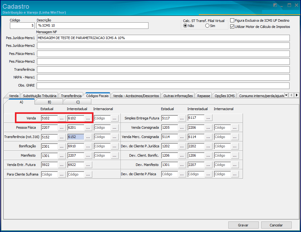Click the Pes.Jurídica-Mens2 field
301x232 pixels.
pyautogui.click(x=163, y=46)
